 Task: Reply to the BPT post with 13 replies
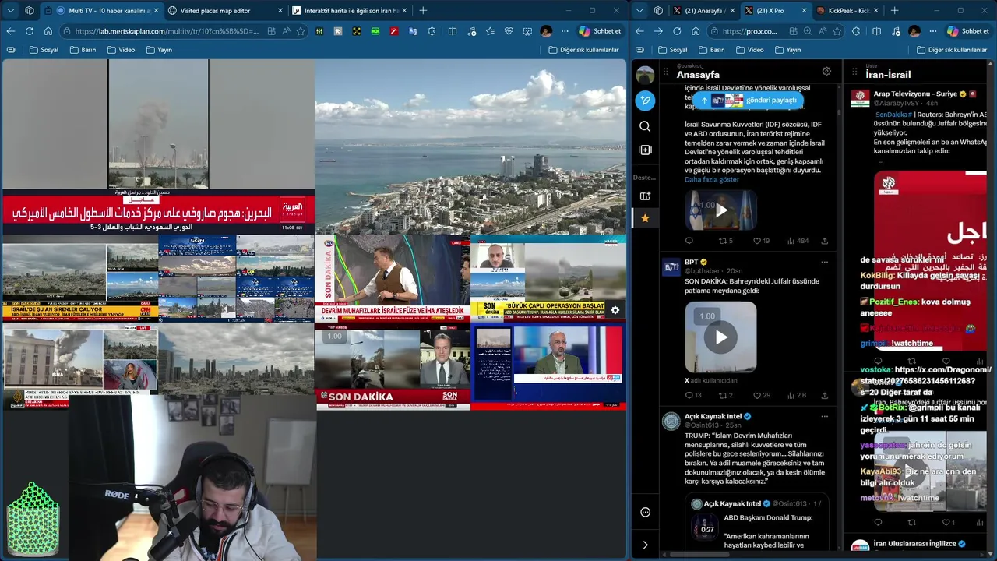(x=692, y=395)
